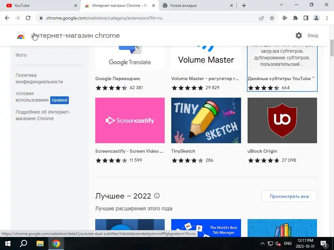Viewport: 334px width, 250px height.
Task: Open the Chrome profile avatar
Action: tap(316, 18)
